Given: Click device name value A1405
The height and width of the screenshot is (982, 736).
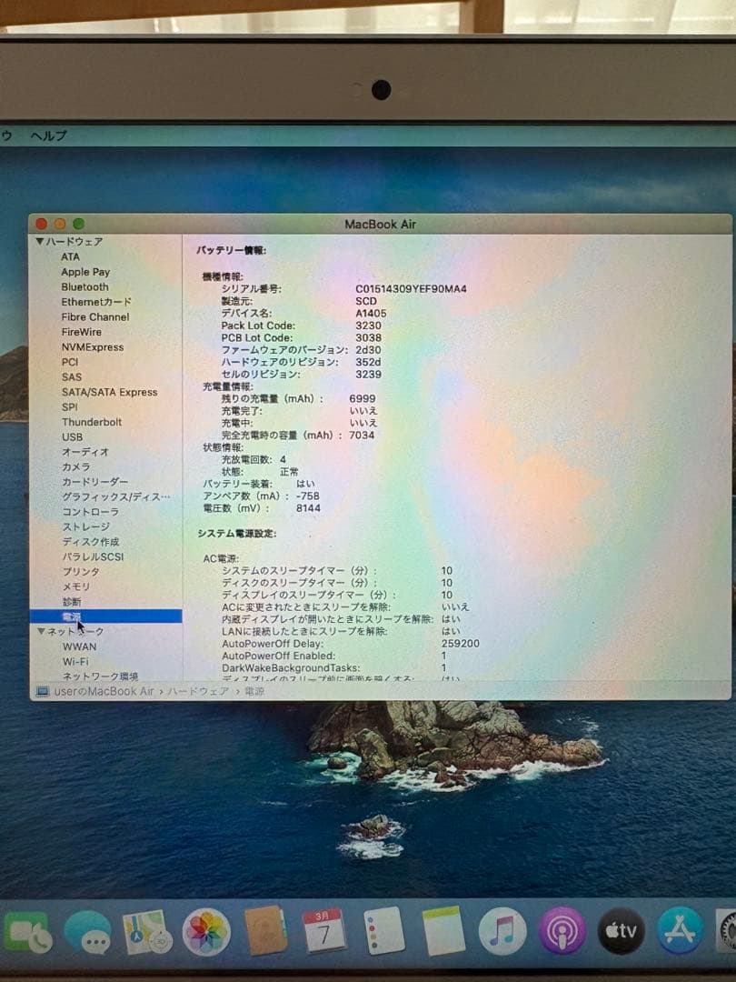Looking at the screenshot, I should pos(371,313).
